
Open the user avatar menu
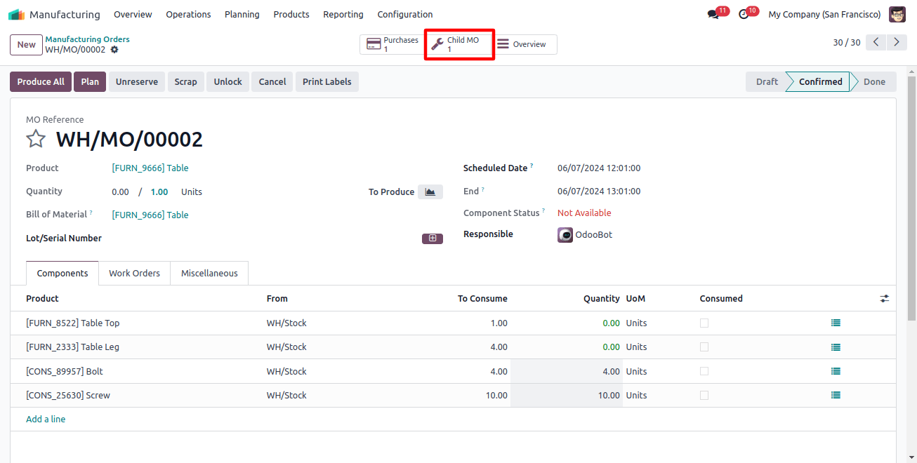pos(897,14)
